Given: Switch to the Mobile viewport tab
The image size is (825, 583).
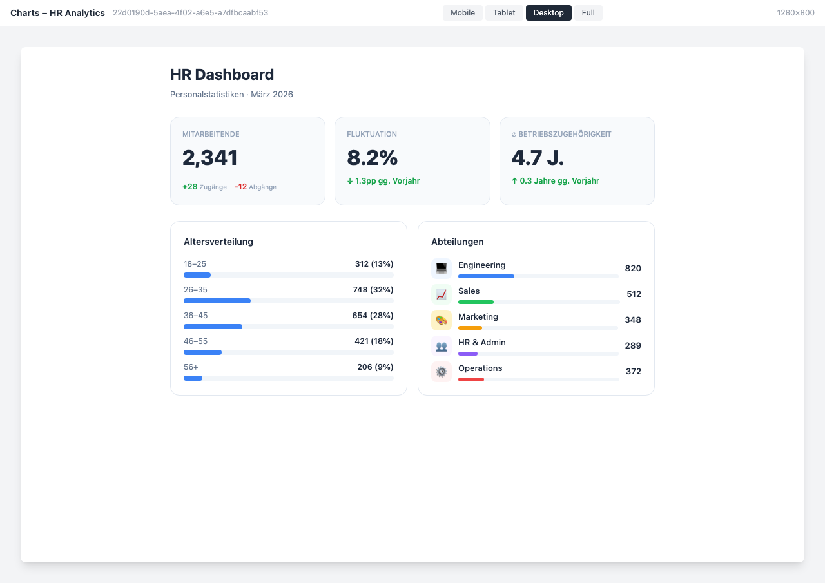Looking at the screenshot, I should click(x=462, y=13).
